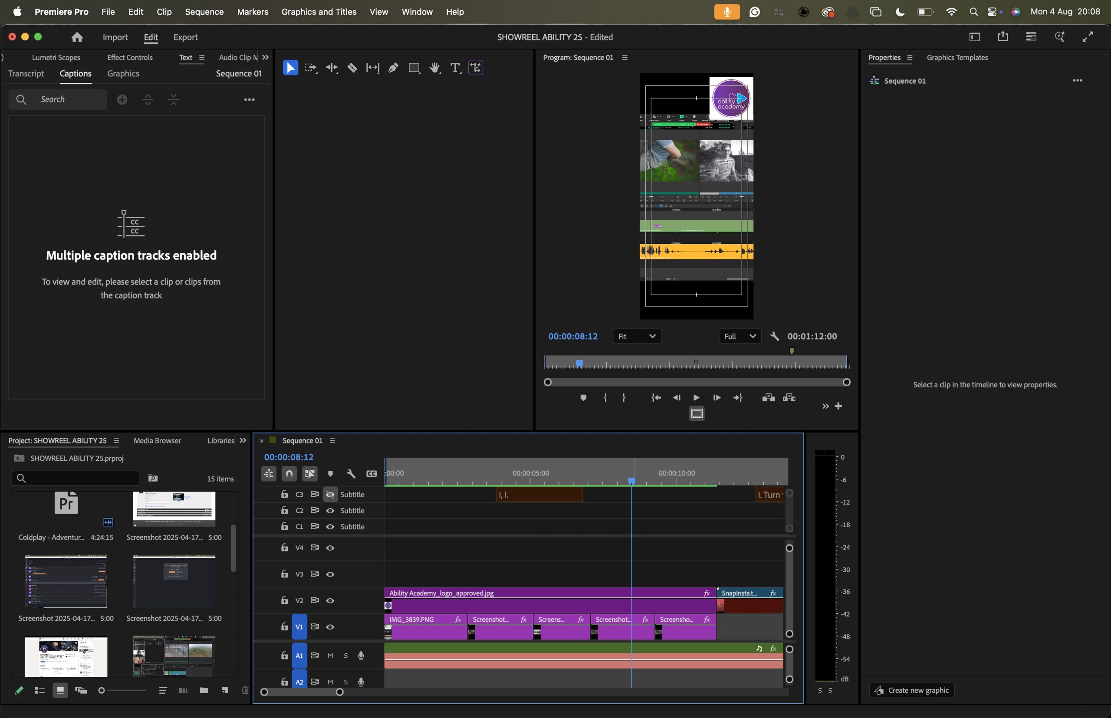
Task: Open the Full playback resolution dropdown
Action: (x=740, y=336)
